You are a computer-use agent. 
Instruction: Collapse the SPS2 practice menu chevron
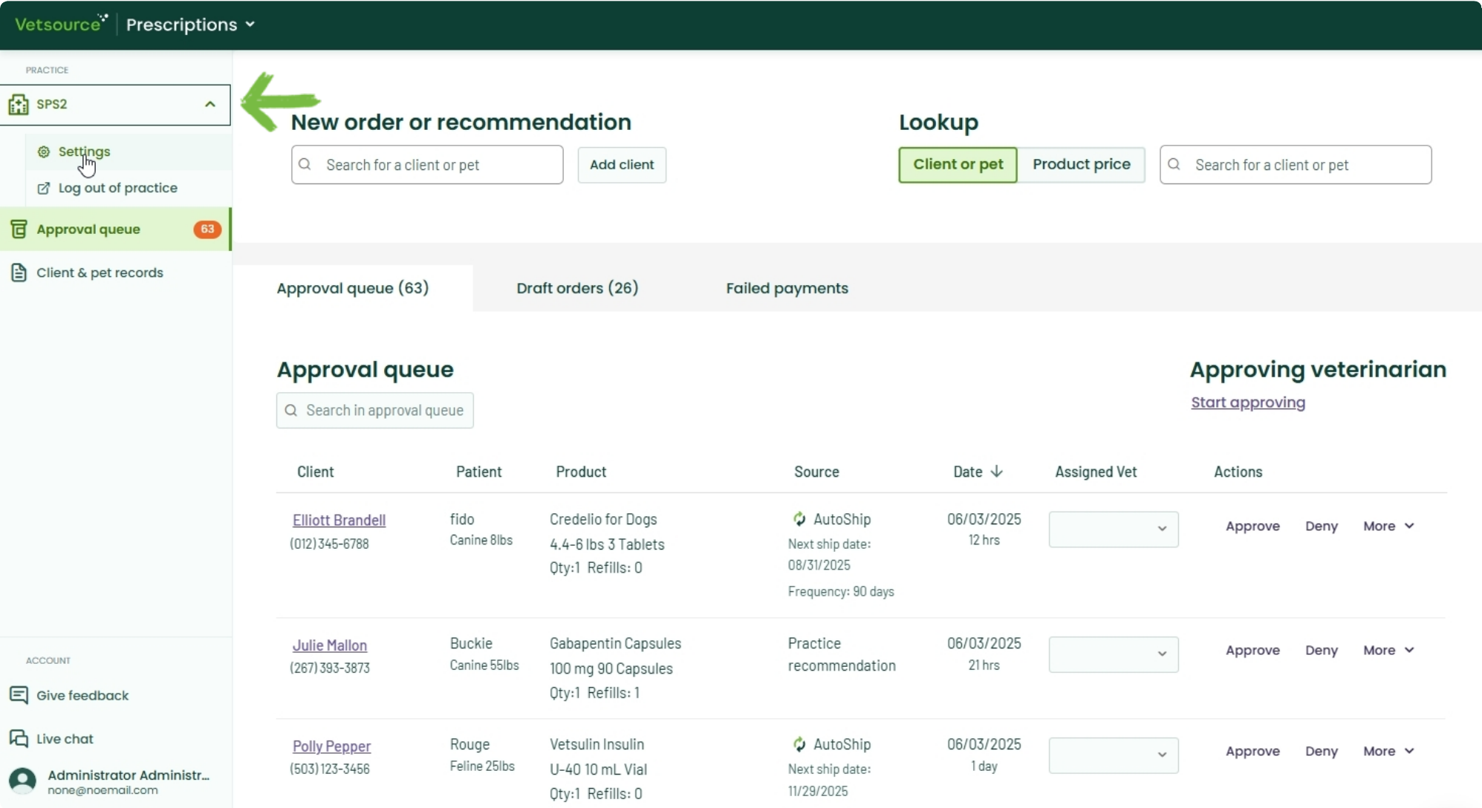210,104
